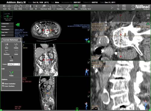Click the Link tool in the toolbar
The width and height of the screenshot is (151, 111).
pos(54,7)
